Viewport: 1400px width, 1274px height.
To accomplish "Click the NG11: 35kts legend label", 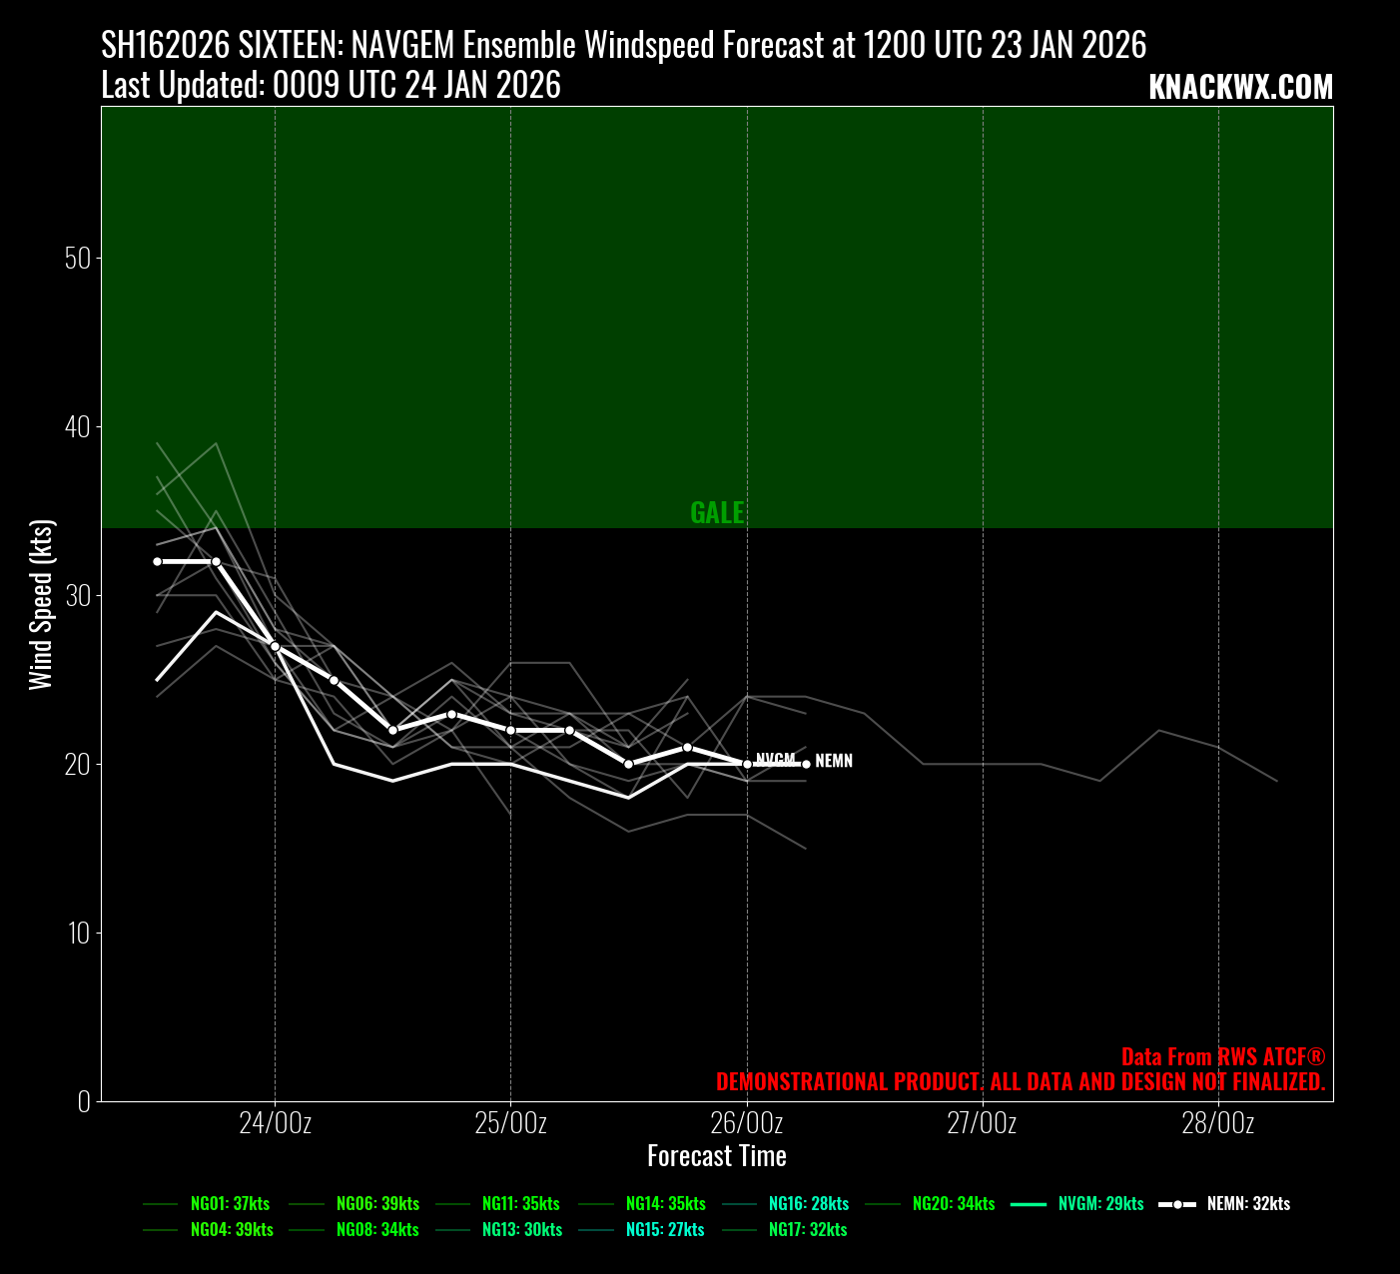I will point(520,1204).
